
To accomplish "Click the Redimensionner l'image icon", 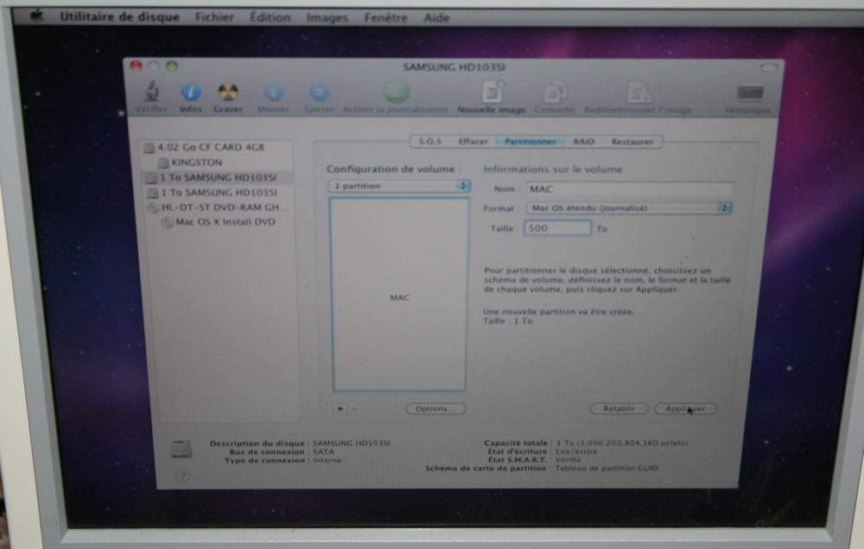I will 638,92.
